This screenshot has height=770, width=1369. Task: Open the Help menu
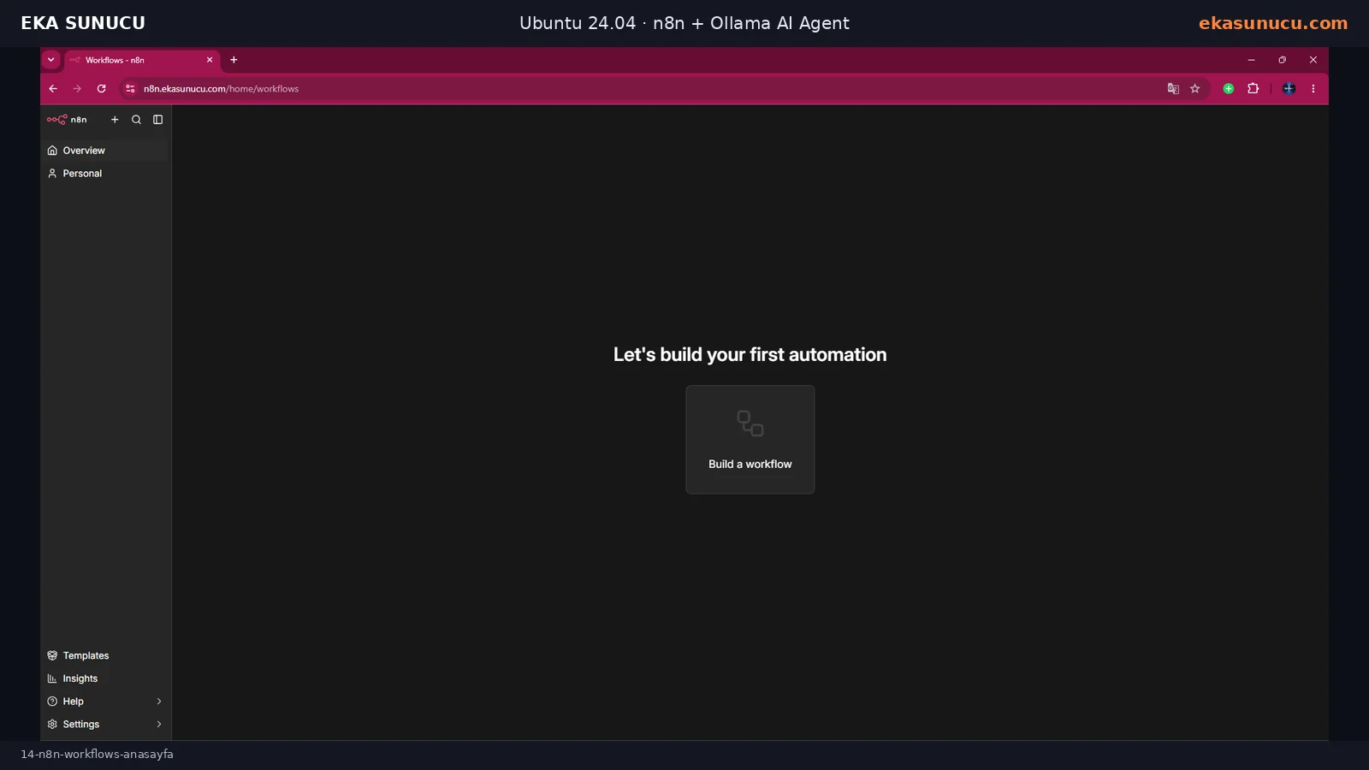click(105, 702)
